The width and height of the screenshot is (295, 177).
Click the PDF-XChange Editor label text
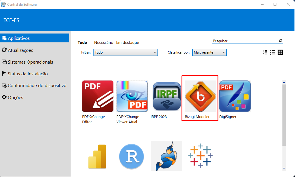93,119
